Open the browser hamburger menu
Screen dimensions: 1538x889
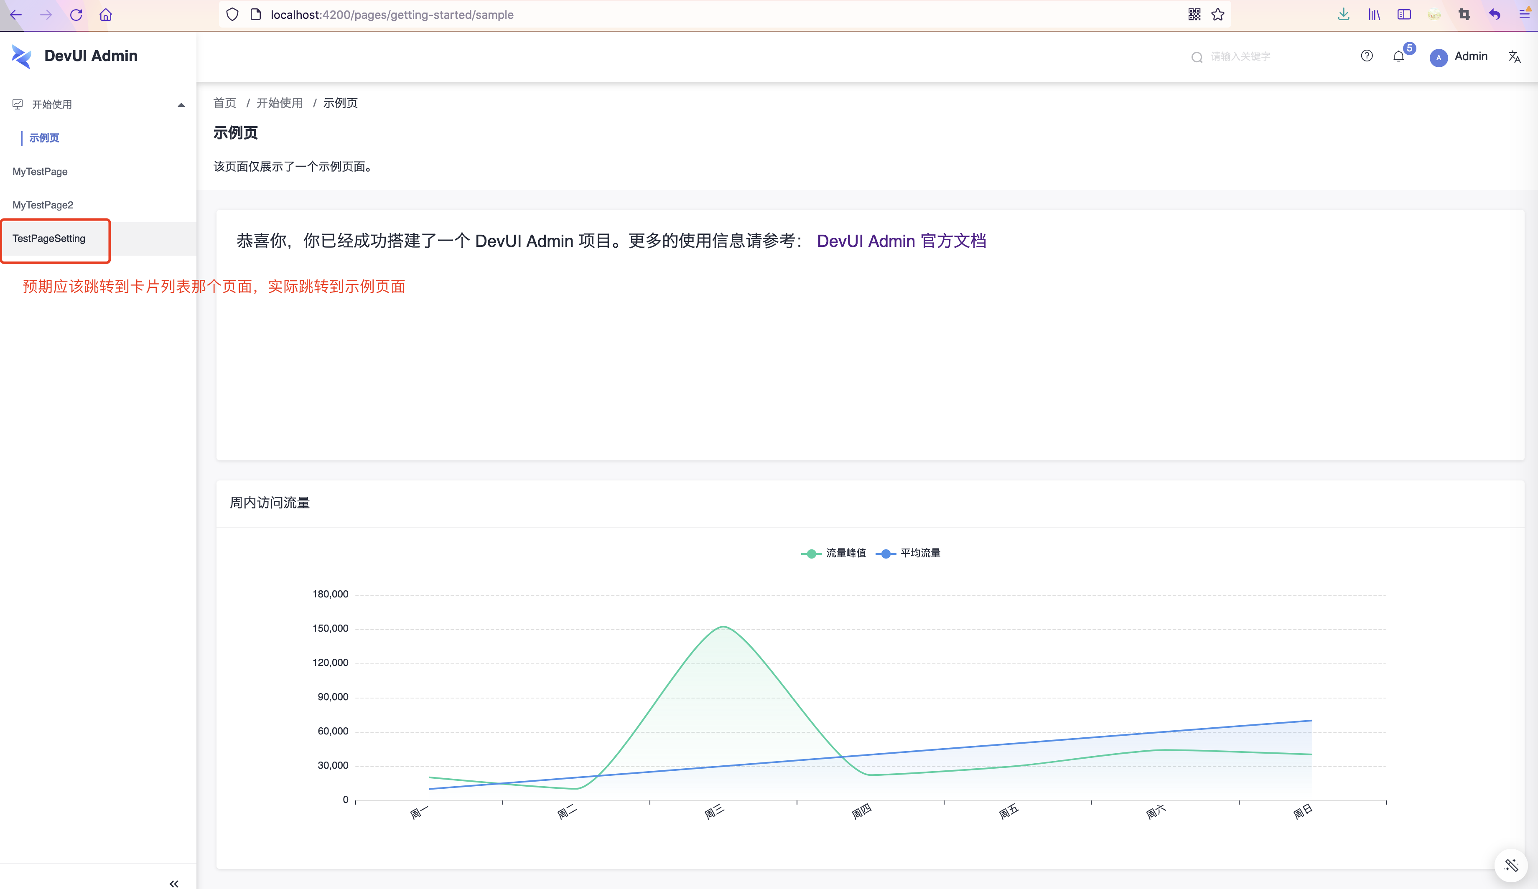click(x=1524, y=15)
